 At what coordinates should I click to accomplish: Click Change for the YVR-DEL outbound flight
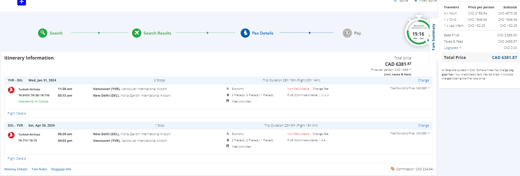tap(423, 80)
